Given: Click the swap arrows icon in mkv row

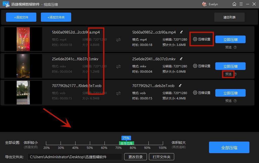Looking at the screenshot, I should tap(118, 67).
